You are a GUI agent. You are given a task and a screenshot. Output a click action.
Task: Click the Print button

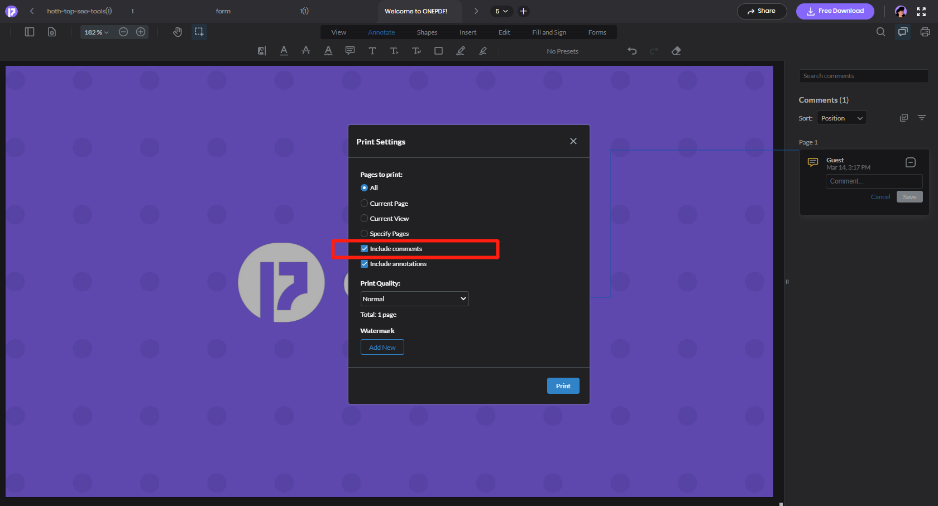click(x=563, y=386)
